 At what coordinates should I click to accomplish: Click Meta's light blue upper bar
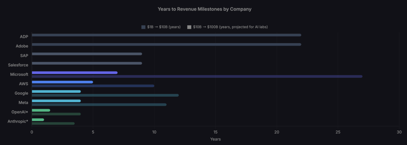(x=56, y=101)
